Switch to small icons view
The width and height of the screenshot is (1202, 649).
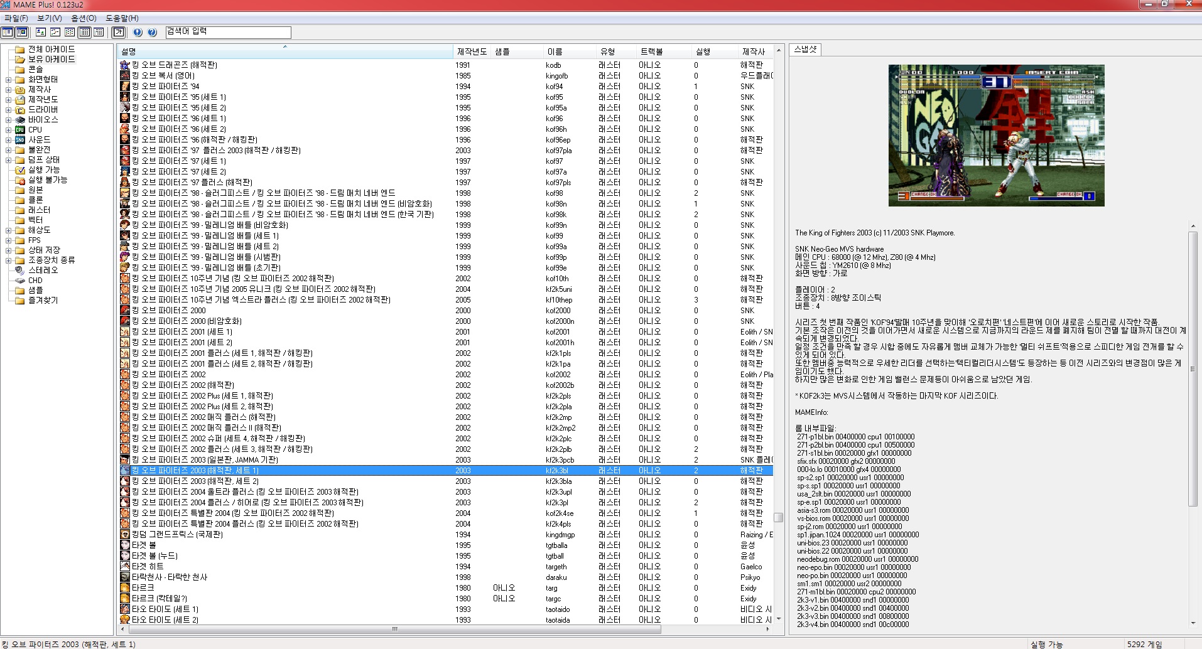[x=55, y=32]
